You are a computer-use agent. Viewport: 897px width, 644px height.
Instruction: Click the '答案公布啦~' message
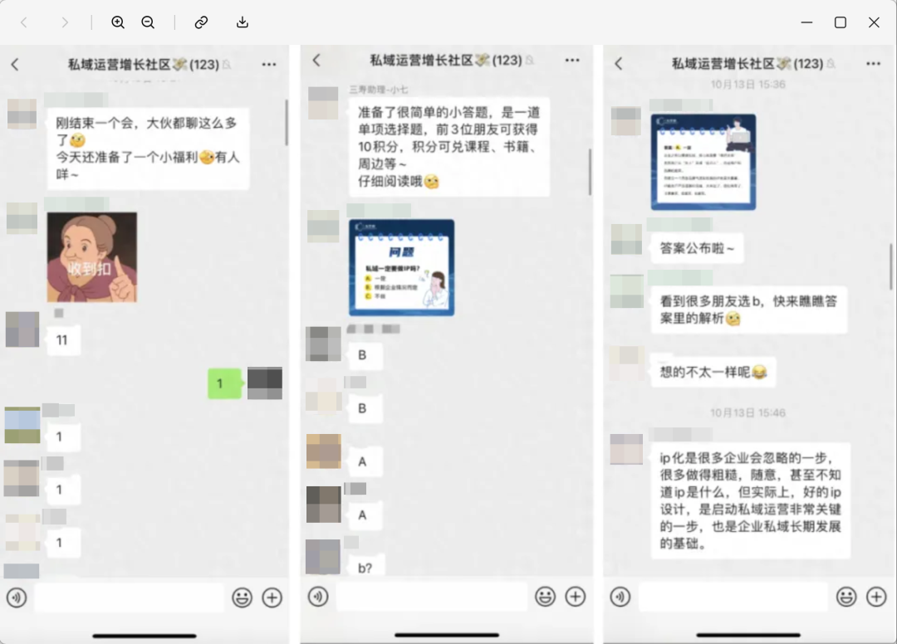[697, 248]
